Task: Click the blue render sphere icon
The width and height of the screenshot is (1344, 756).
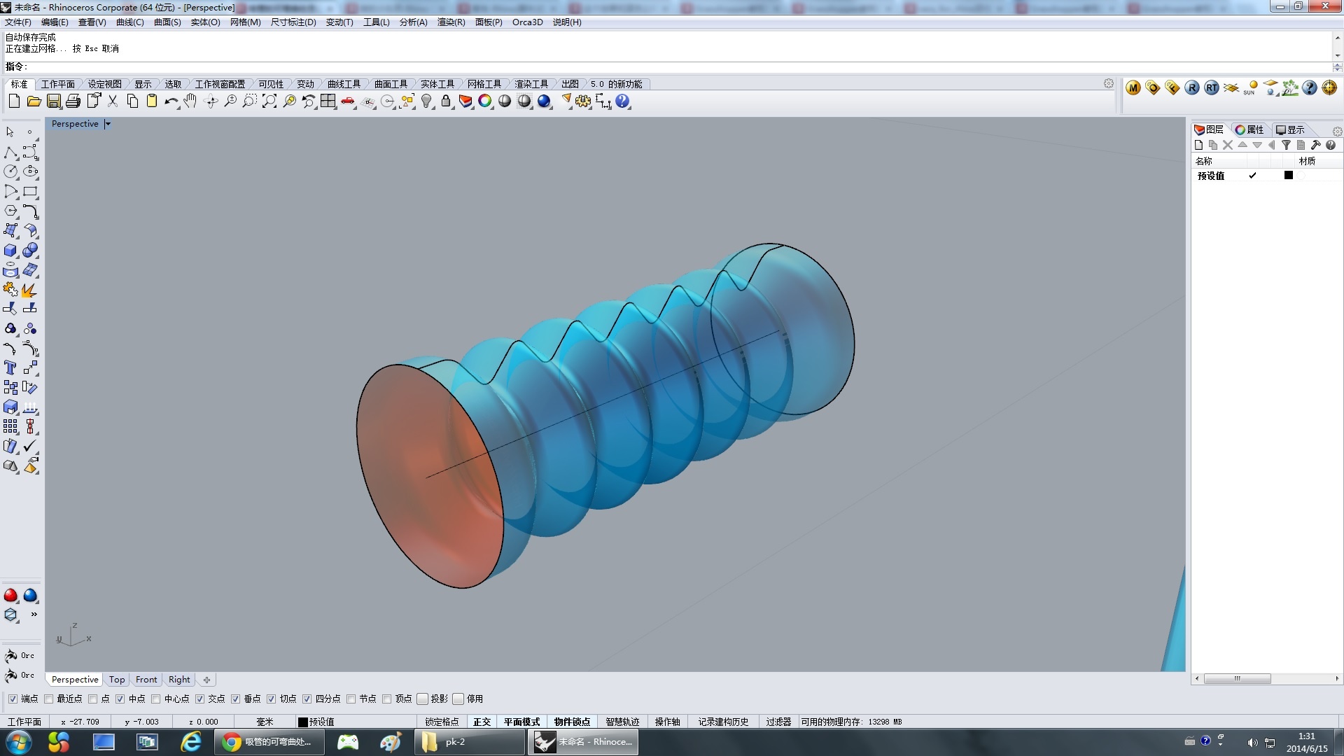Action: pos(544,101)
